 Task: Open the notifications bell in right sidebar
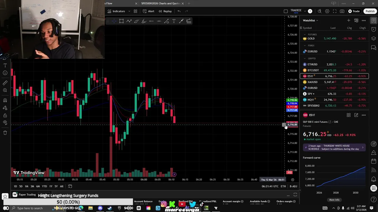pyautogui.click(x=374, y=179)
